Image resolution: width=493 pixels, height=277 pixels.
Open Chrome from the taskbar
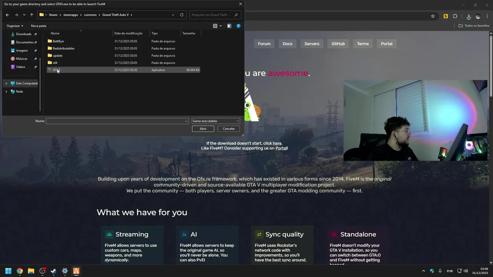pyautogui.click(x=20, y=271)
